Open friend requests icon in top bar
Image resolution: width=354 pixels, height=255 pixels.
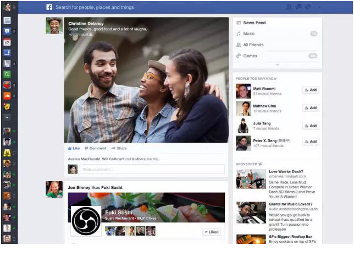click(289, 7)
